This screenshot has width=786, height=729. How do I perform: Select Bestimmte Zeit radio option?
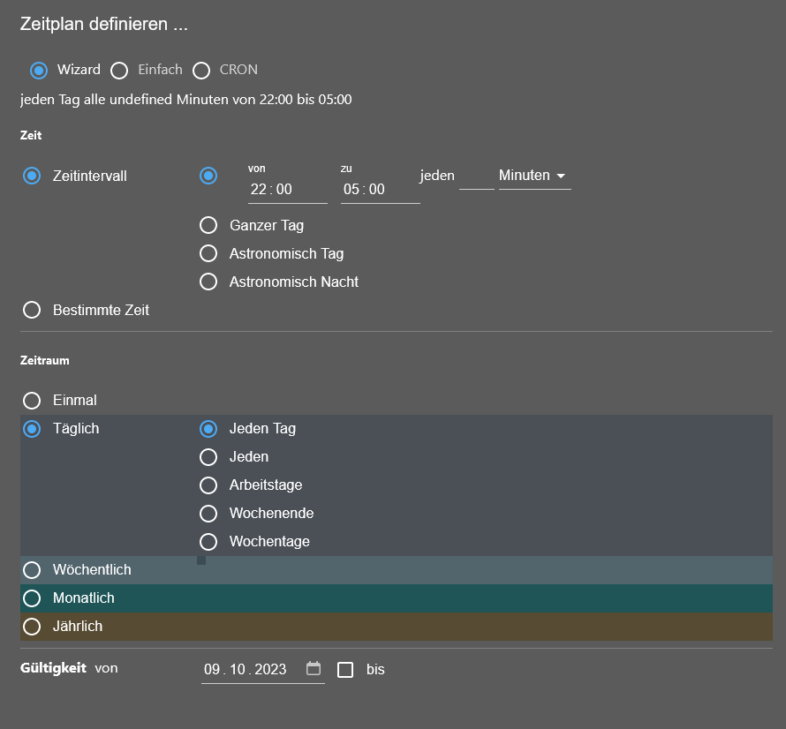coord(32,310)
